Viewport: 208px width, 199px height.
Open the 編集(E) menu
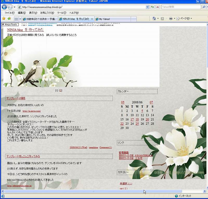(22, 13)
